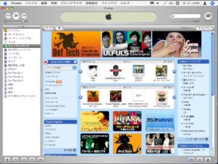Screen dimensions: 218x164
Task: Open the トップ 100 ソング link
Action: pyautogui.click(x=196, y=139)
